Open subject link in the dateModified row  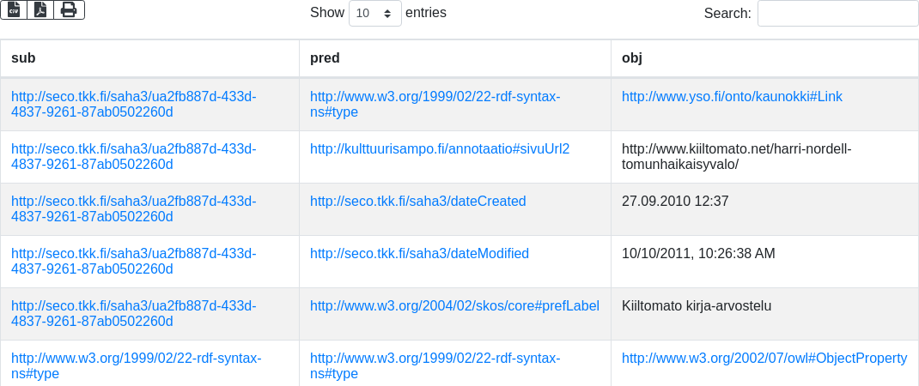[133, 262]
